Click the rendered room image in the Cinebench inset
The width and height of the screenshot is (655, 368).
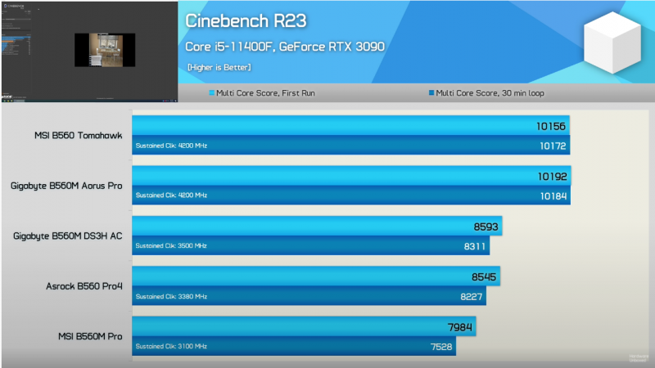point(104,50)
